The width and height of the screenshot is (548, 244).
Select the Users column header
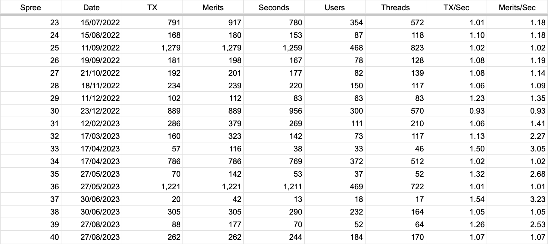coord(335,7)
